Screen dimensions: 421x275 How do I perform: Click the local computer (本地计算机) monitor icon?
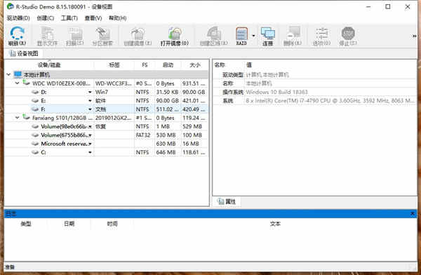(x=18, y=74)
